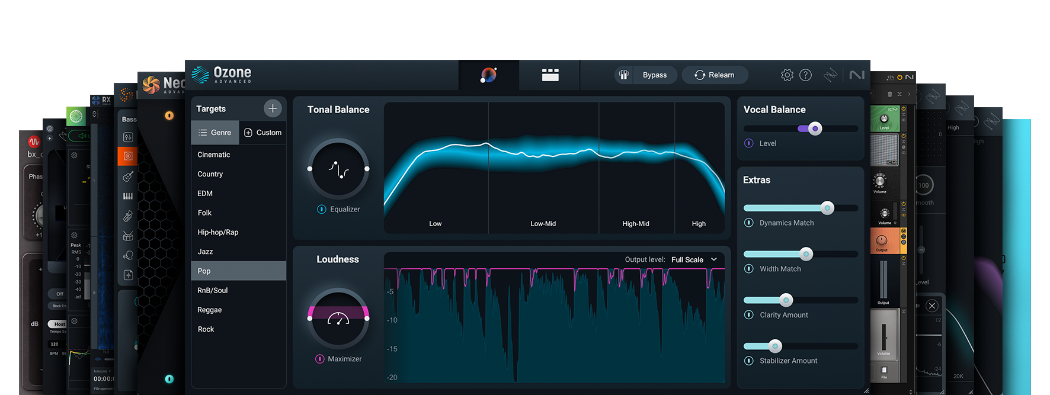Click the Stabilizer Amount slider handle
Viewport: 1050px width, 395px height.
775,346
